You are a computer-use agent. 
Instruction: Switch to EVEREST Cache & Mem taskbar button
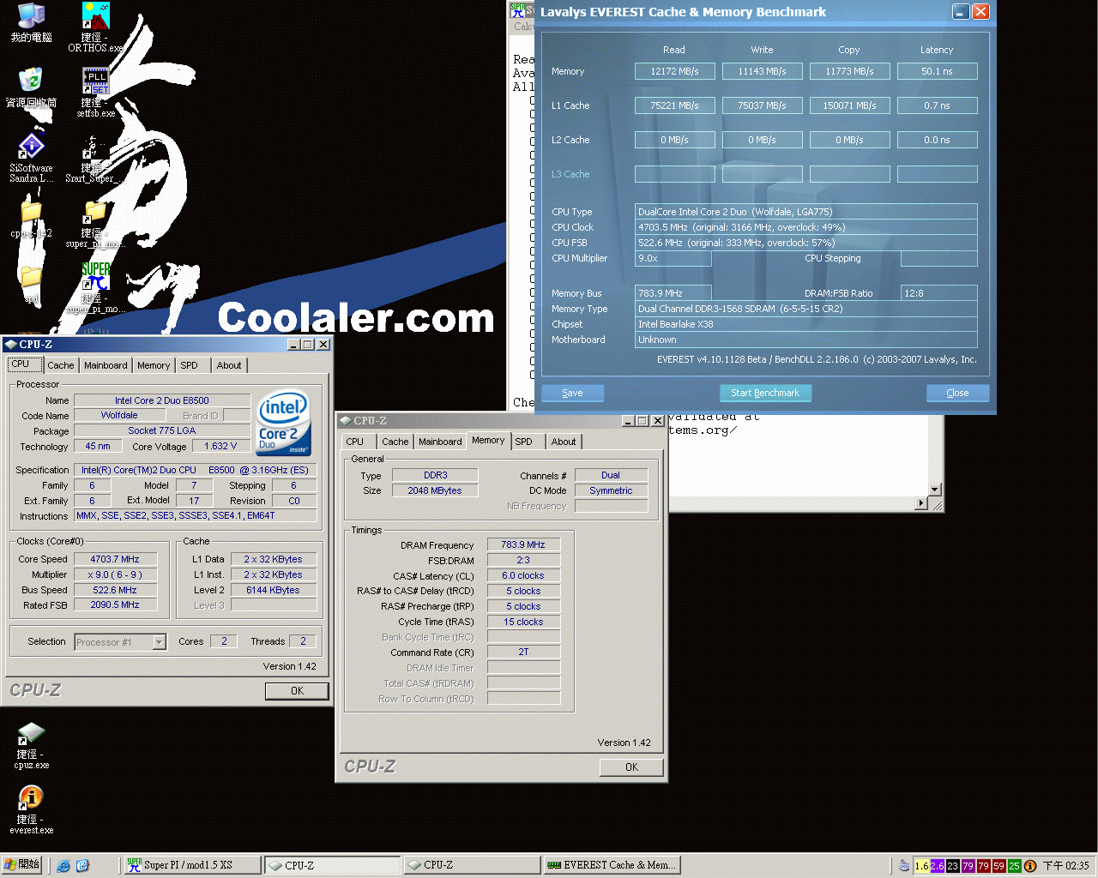(612, 865)
